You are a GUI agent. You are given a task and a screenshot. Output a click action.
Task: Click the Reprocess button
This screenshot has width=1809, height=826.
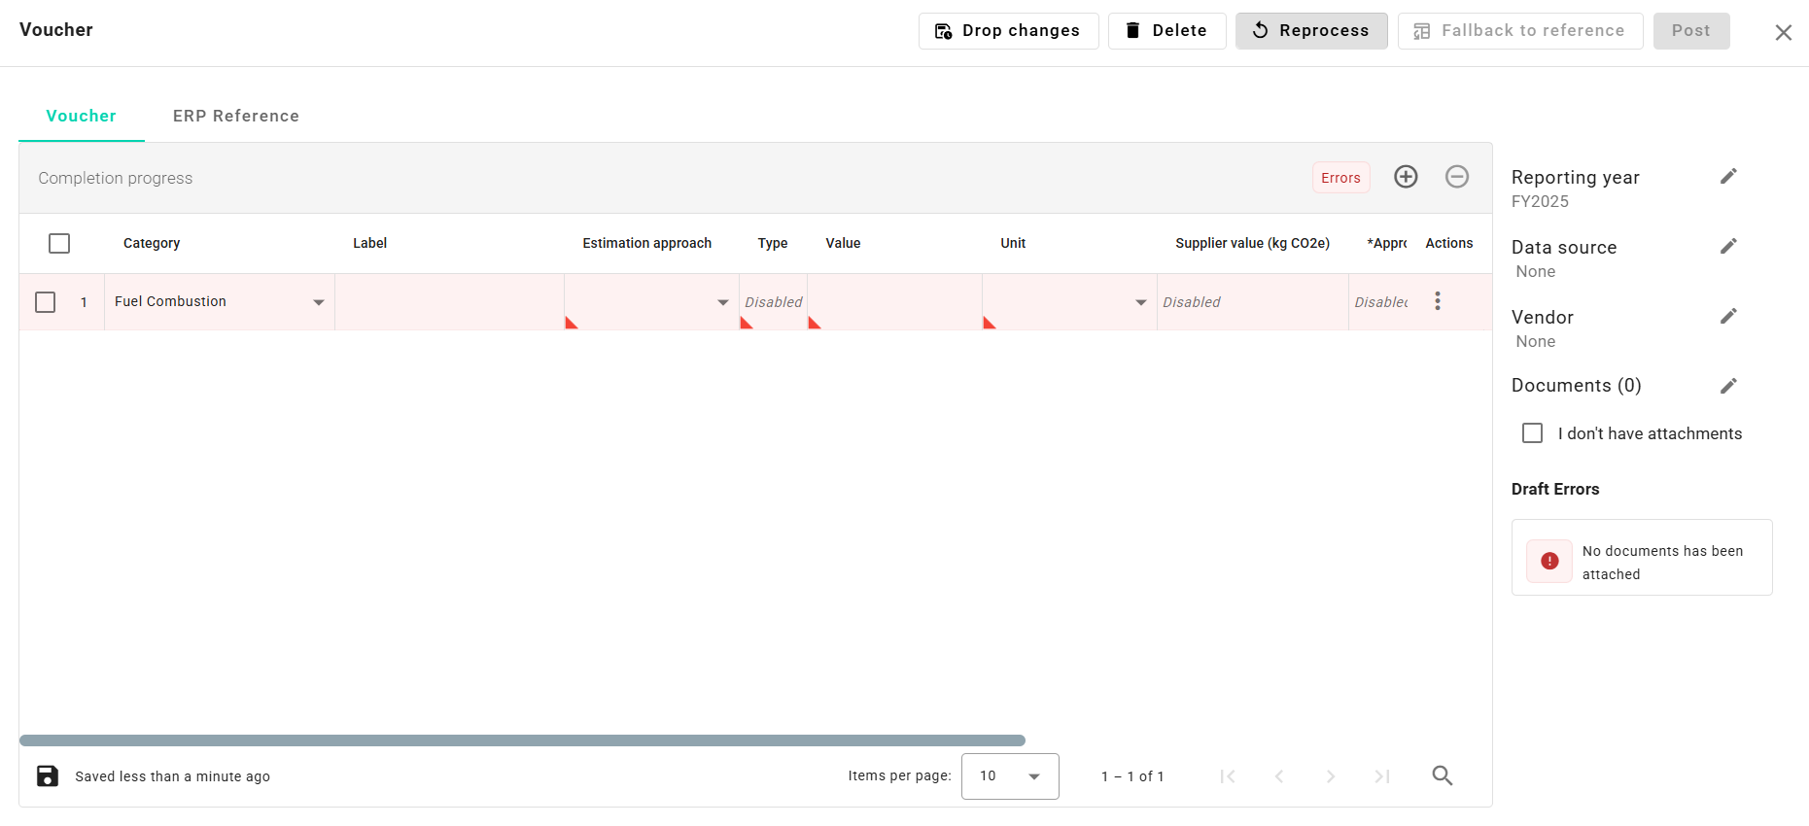tap(1310, 31)
